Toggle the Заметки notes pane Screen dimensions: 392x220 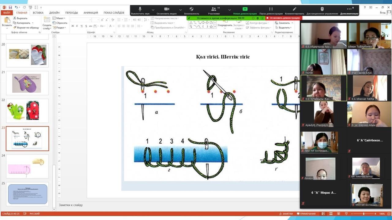[x=286, y=214]
